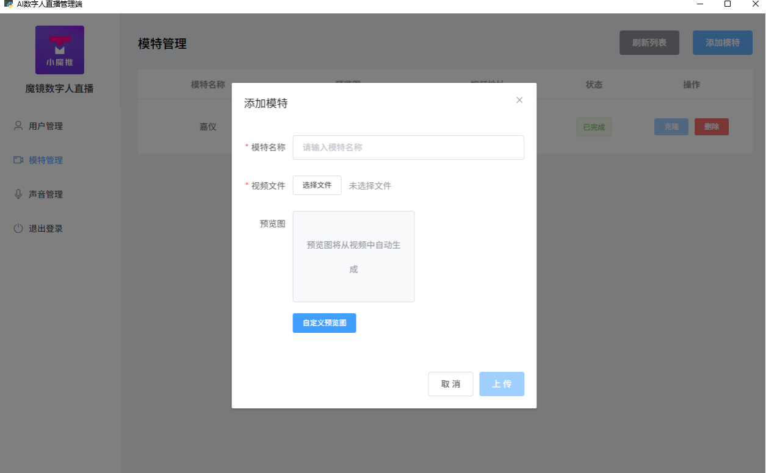Choose 退出登录 to log out
This screenshot has height=473, width=766.
(46, 229)
